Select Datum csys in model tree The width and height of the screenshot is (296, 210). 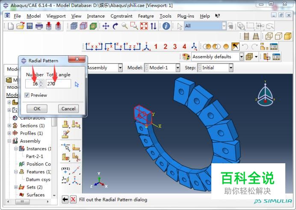point(38,179)
